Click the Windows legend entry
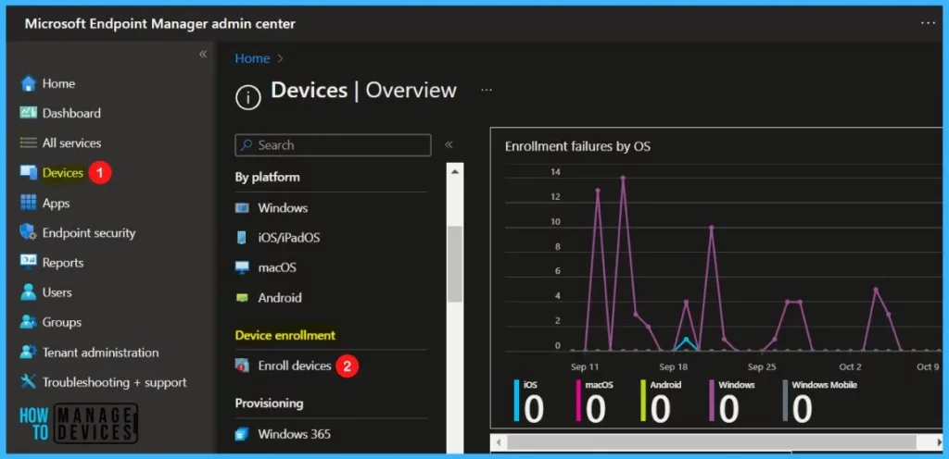949x459 pixels. (x=733, y=401)
